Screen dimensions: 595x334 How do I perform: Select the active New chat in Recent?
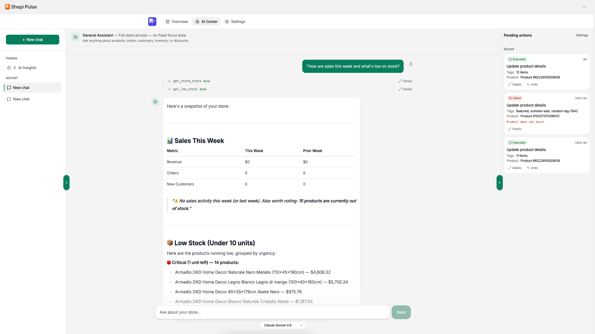click(x=33, y=88)
